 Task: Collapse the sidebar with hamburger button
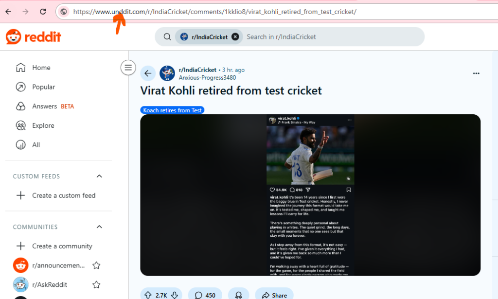(128, 68)
